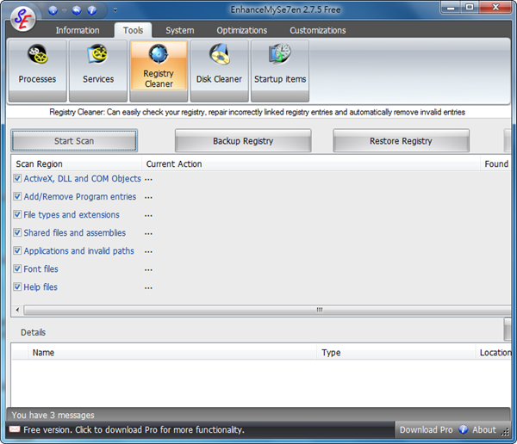Viewport: 517px width, 444px height.
Task: Click the Registry Cleaner description text
Action: (257, 113)
